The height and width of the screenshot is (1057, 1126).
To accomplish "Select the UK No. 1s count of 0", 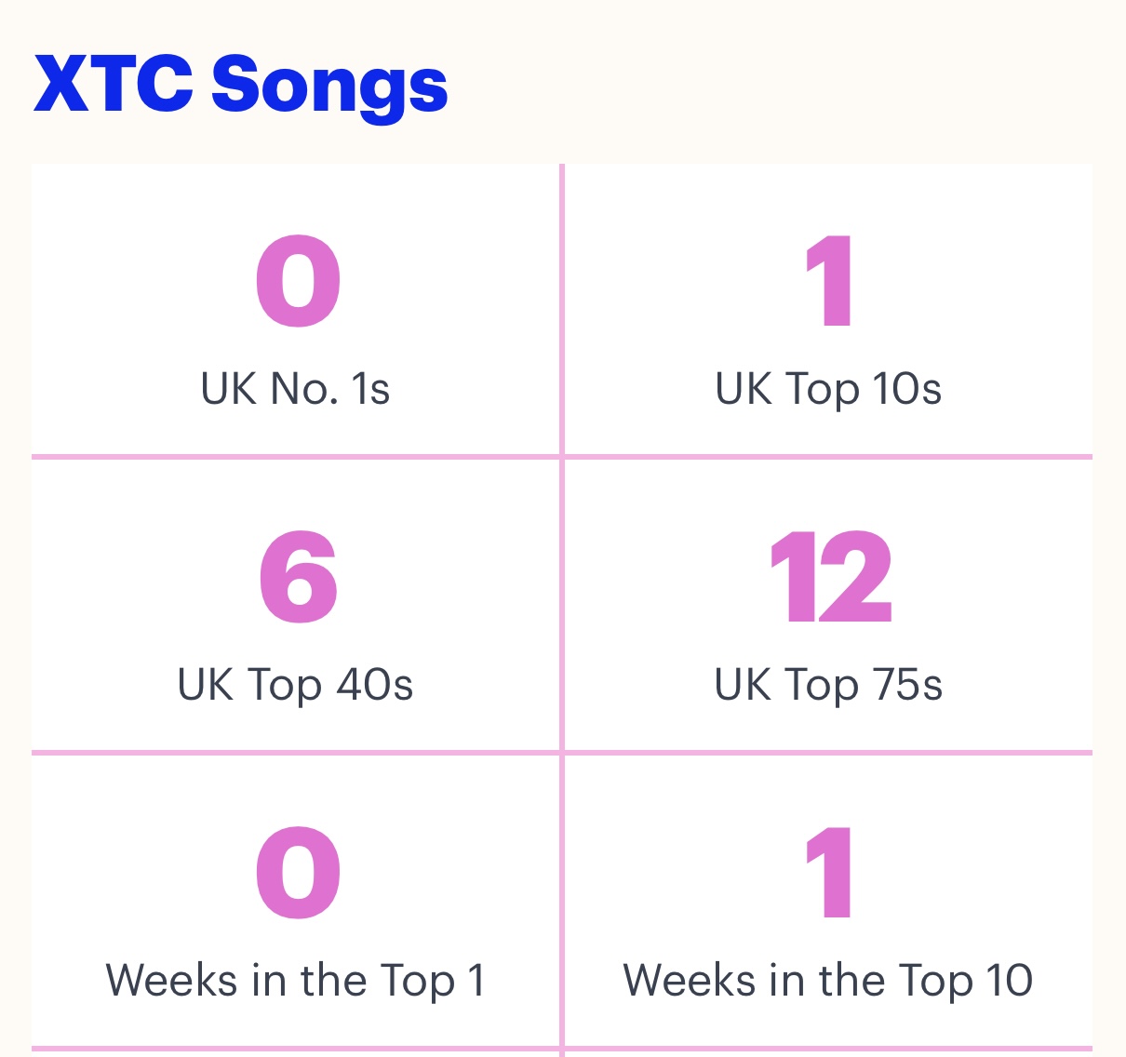I will pos(298,282).
